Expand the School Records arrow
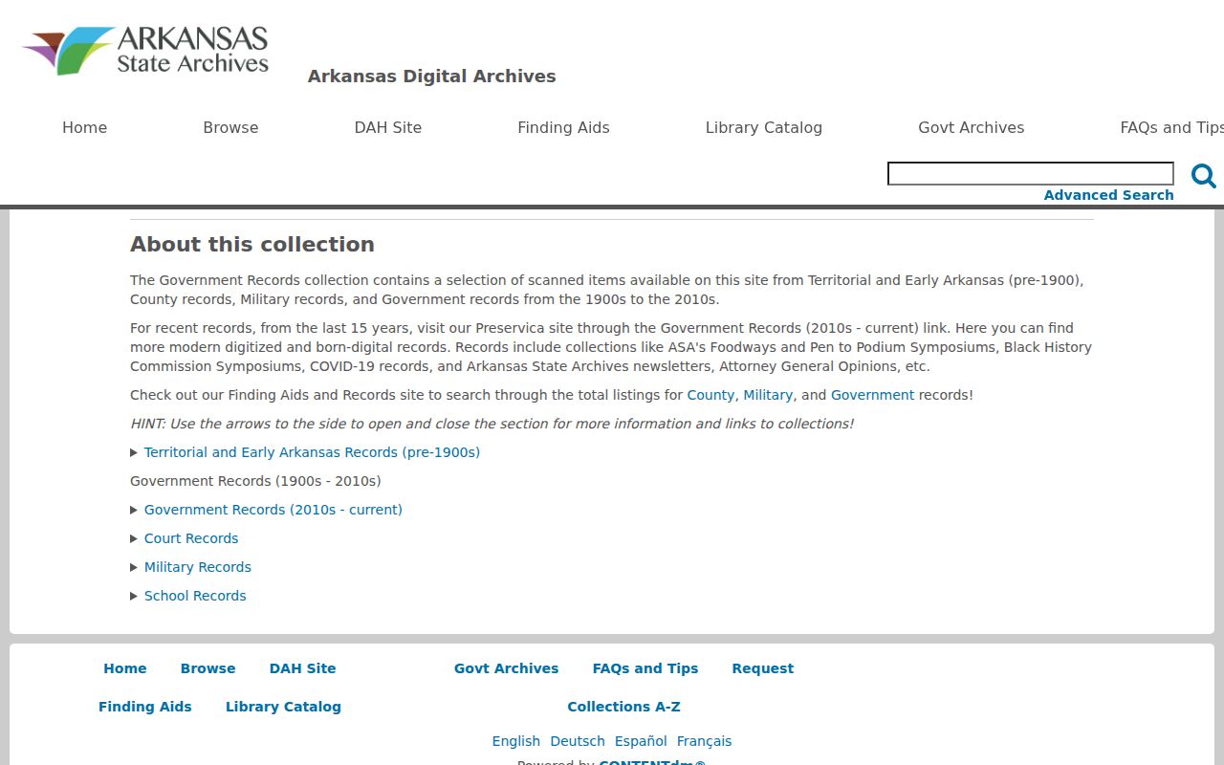 pos(135,596)
